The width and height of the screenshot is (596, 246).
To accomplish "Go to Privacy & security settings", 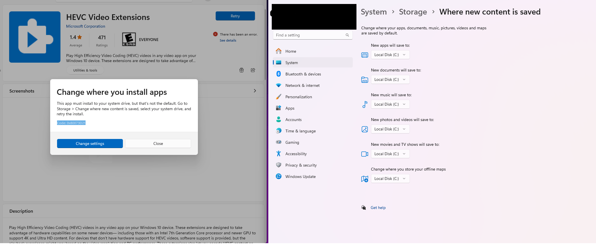I will pyautogui.click(x=313, y=165).
